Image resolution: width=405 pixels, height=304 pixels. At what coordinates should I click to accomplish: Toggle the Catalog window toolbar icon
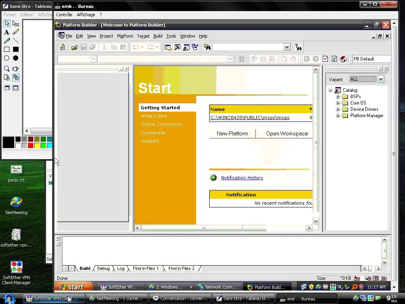pyautogui.click(x=186, y=47)
